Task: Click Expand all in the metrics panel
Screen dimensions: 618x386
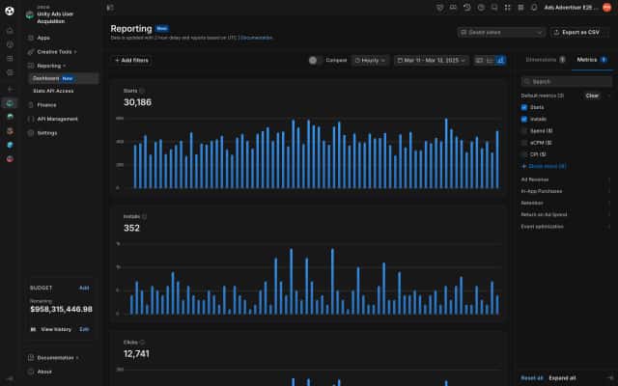Action: click(562, 378)
